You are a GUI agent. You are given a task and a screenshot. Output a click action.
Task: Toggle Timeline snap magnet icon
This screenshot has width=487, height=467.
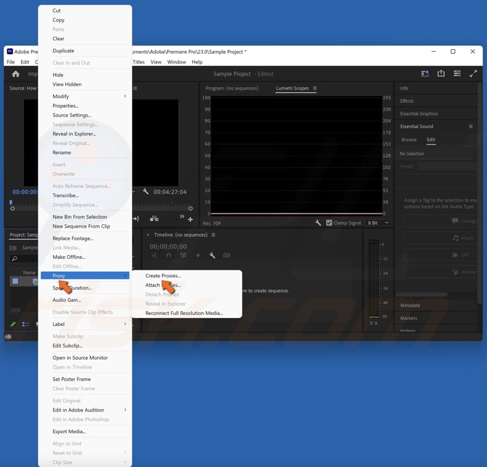(168, 255)
